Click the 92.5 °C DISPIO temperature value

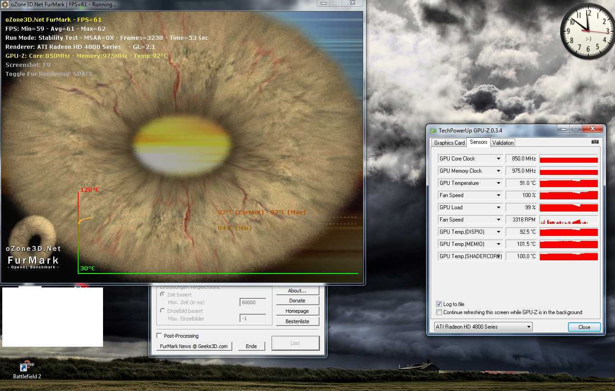click(x=521, y=232)
